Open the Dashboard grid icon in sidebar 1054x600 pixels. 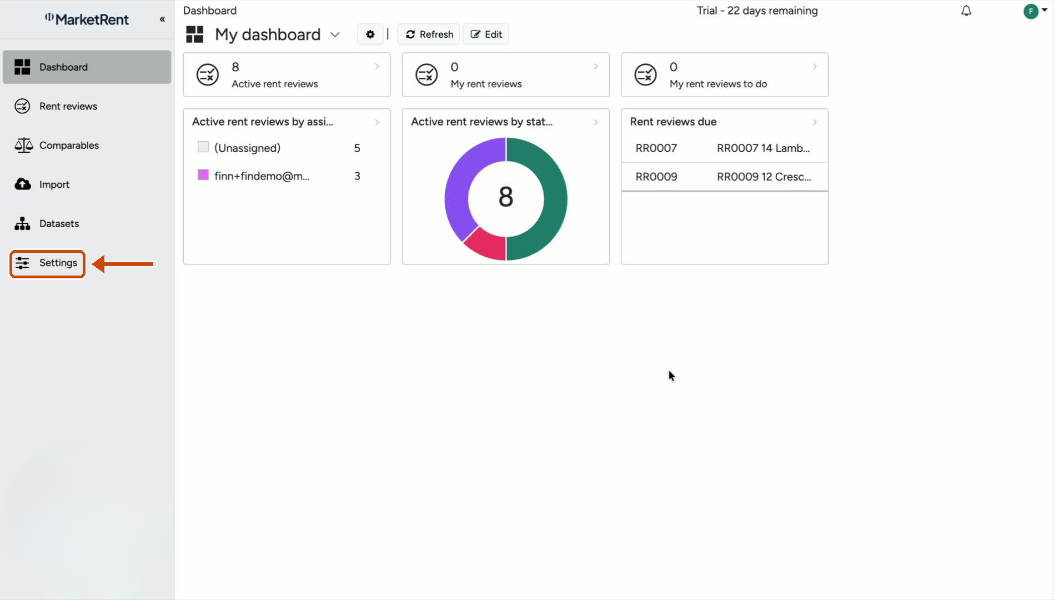[22, 67]
